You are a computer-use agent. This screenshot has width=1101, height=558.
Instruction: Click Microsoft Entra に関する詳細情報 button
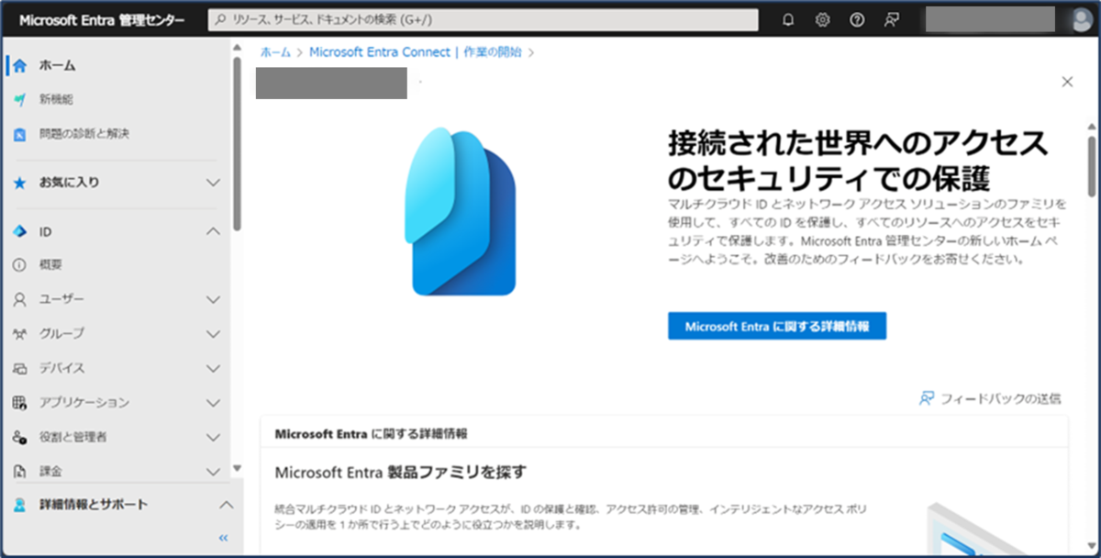(x=777, y=326)
